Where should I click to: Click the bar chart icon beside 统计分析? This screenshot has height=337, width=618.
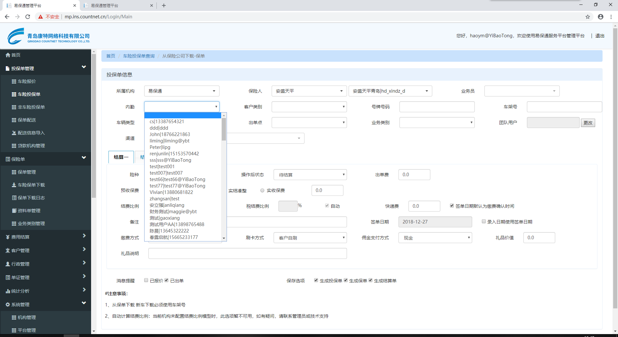click(8, 291)
